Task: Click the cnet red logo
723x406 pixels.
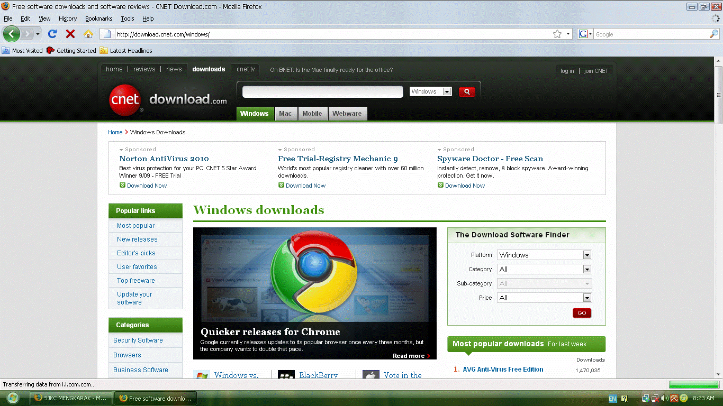Action: pos(125,99)
